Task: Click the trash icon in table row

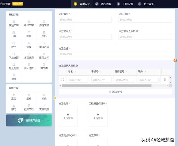Action: coord(165,80)
